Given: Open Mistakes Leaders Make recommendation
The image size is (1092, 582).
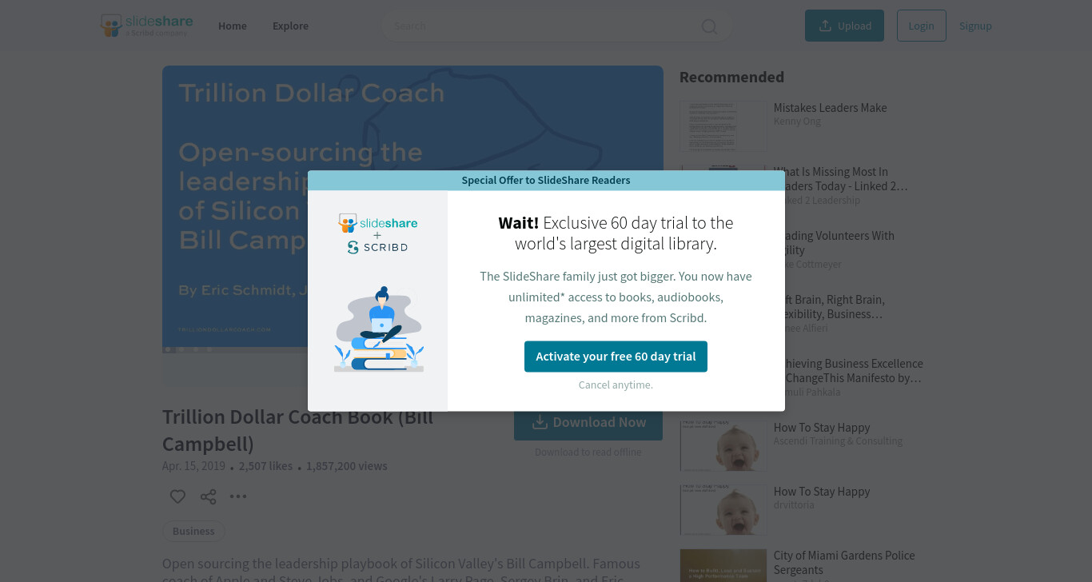Looking at the screenshot, I should [830, 108].
